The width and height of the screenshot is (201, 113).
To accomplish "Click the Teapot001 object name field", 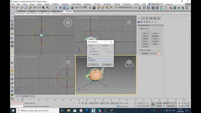I will pos(149,53).
